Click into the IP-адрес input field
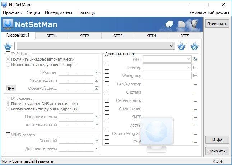The width and height of the screenshot is (232, 165). pos(76,72)
